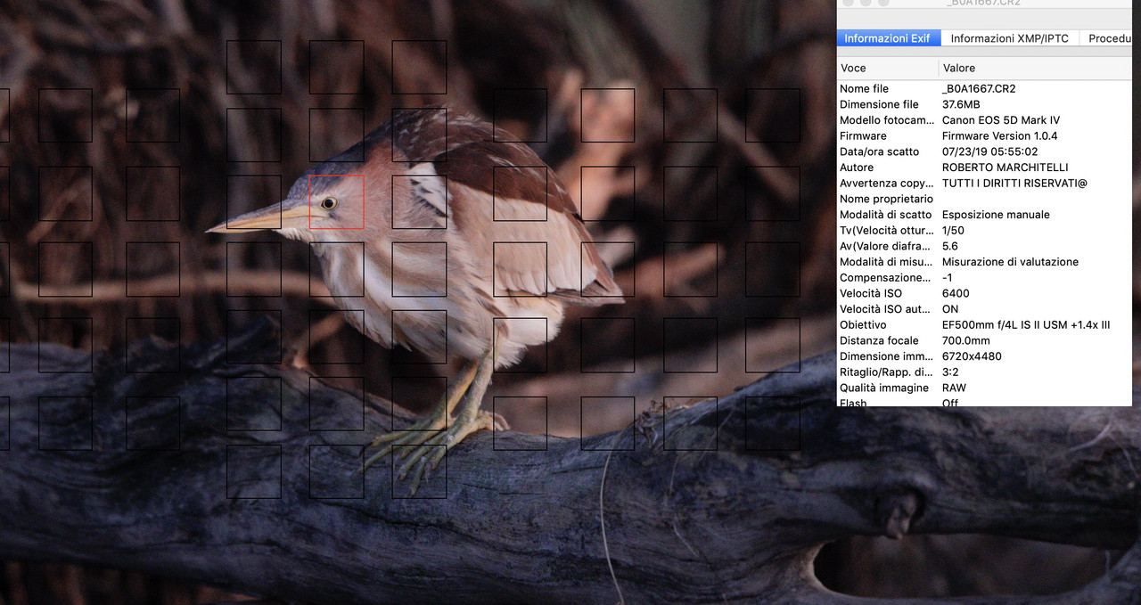
Task: Open the Informazioni XMP/IPTC tab
Action: 1009,38
